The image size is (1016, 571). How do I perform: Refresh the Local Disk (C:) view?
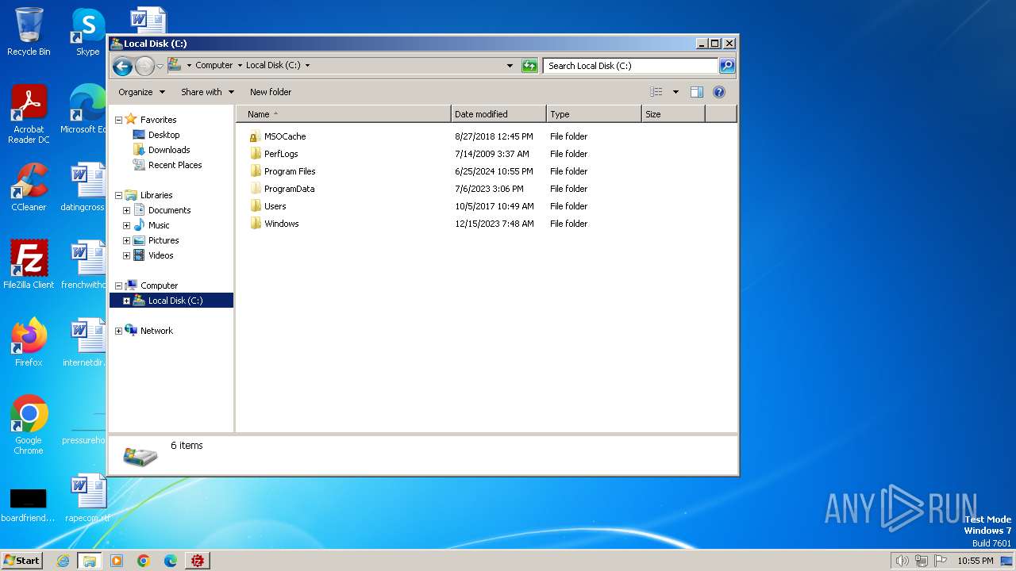click(x=529, y=66)
